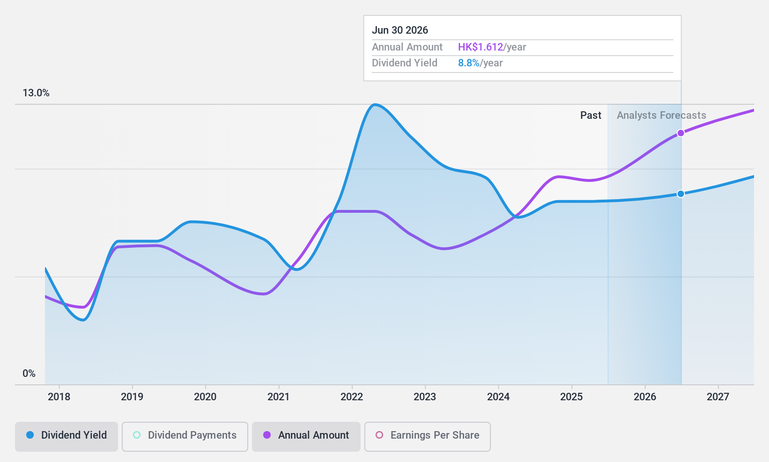Click the 13.0% y-axis label
The height and width of the screenshot is (462, 769).
(36, 93)
